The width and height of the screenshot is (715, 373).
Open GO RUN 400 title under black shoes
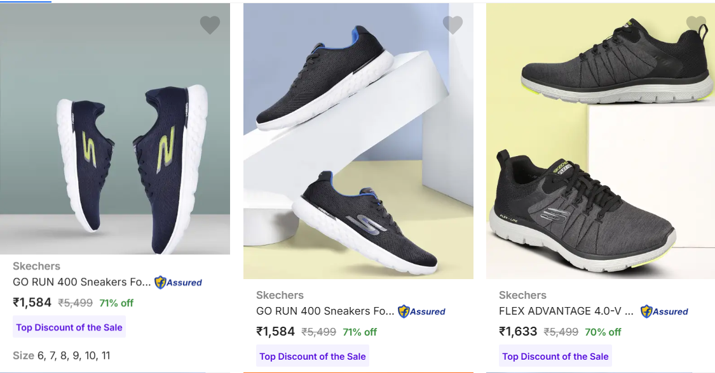(325, 311)
